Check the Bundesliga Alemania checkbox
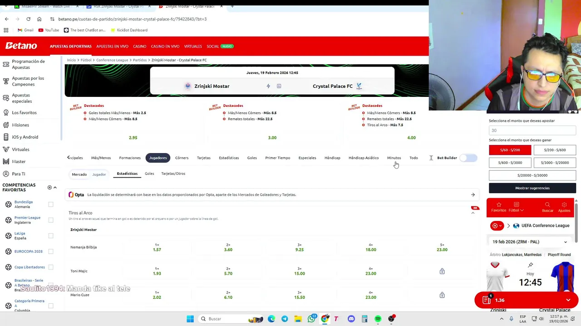The image size is (581, 326). [x=51, y=204]
